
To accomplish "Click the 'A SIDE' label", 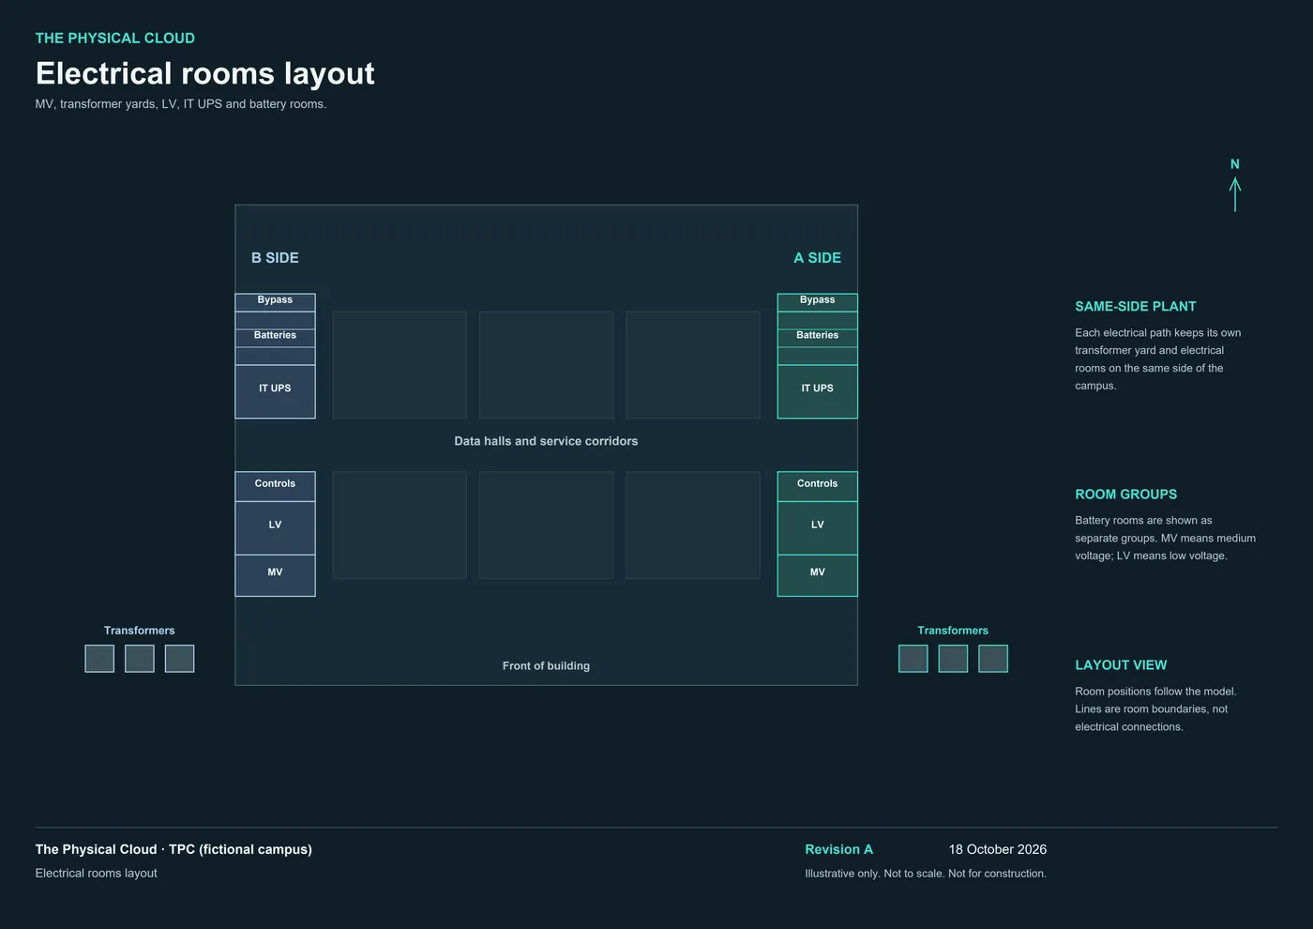I will click(x=817, y=258).
